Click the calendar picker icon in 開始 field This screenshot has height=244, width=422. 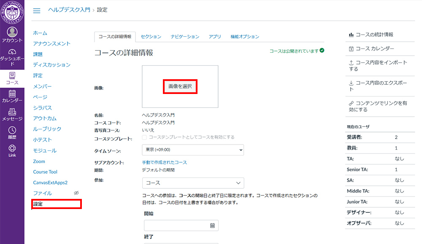pyautogui.click(x=212, y=225)
